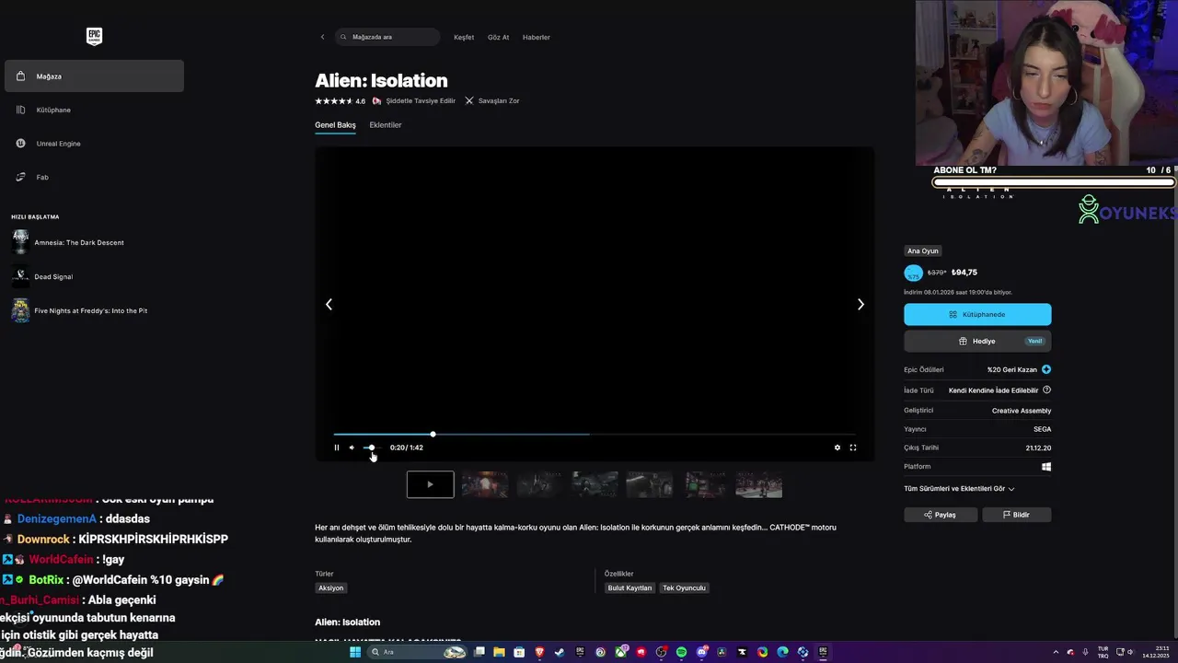The image size is (1178, 663).
Task: Show the previous media with the left arrow
Action: (329, 305)
